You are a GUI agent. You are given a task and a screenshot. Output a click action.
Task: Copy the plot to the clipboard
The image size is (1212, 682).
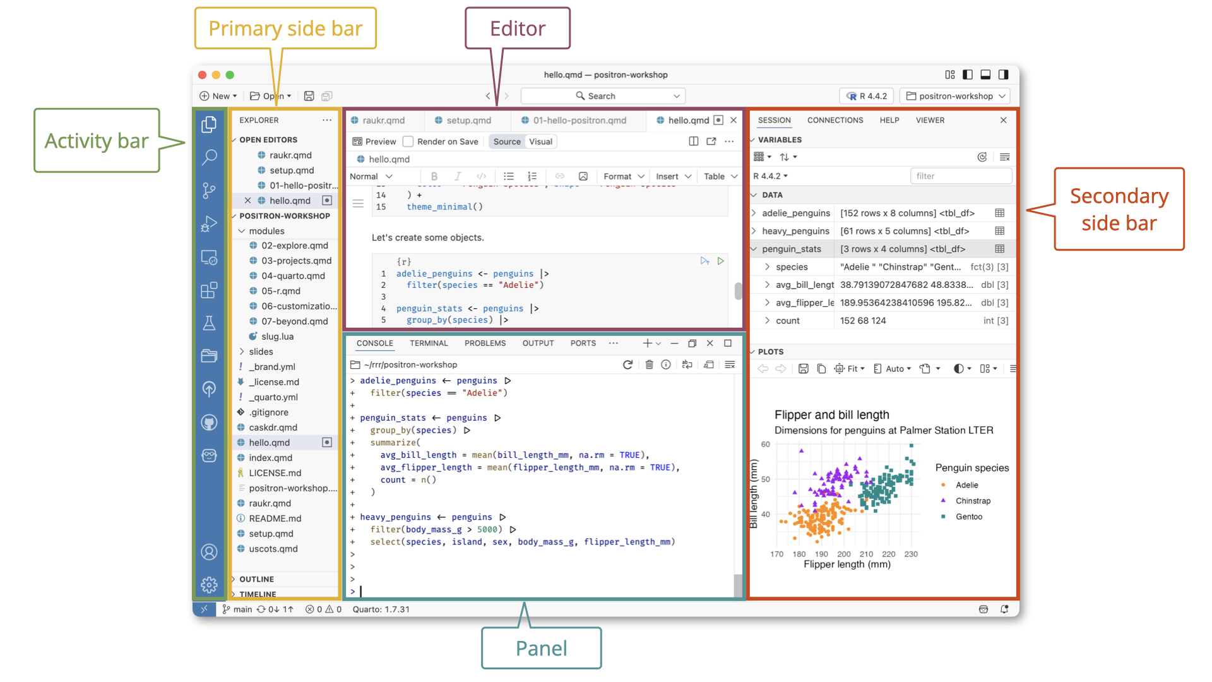point(821,368)
